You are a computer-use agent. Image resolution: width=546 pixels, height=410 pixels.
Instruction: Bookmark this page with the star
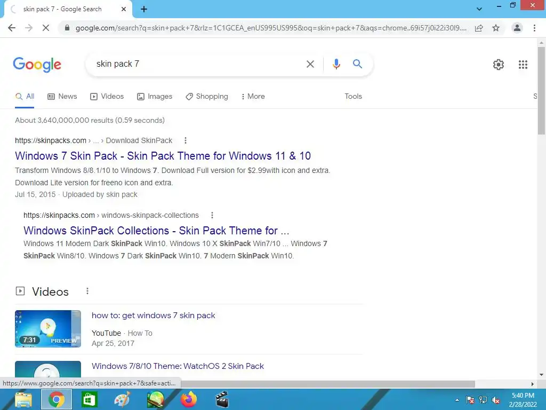[496, 28]
